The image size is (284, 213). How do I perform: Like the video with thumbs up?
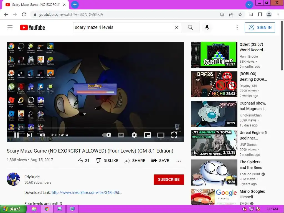point(83,161)
